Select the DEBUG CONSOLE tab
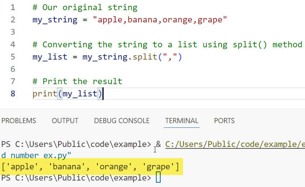 point(122,121)
